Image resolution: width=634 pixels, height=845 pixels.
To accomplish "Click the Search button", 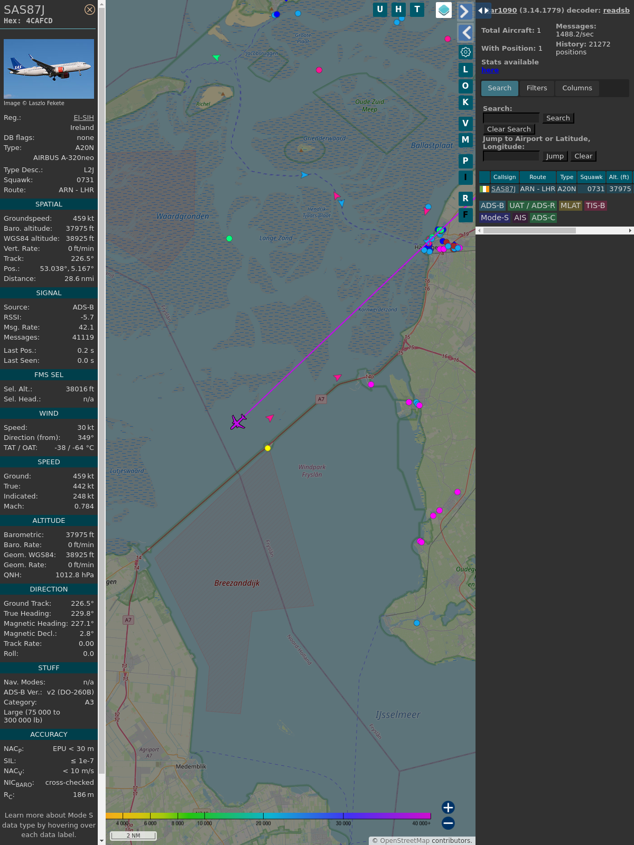I will [558, 118].
